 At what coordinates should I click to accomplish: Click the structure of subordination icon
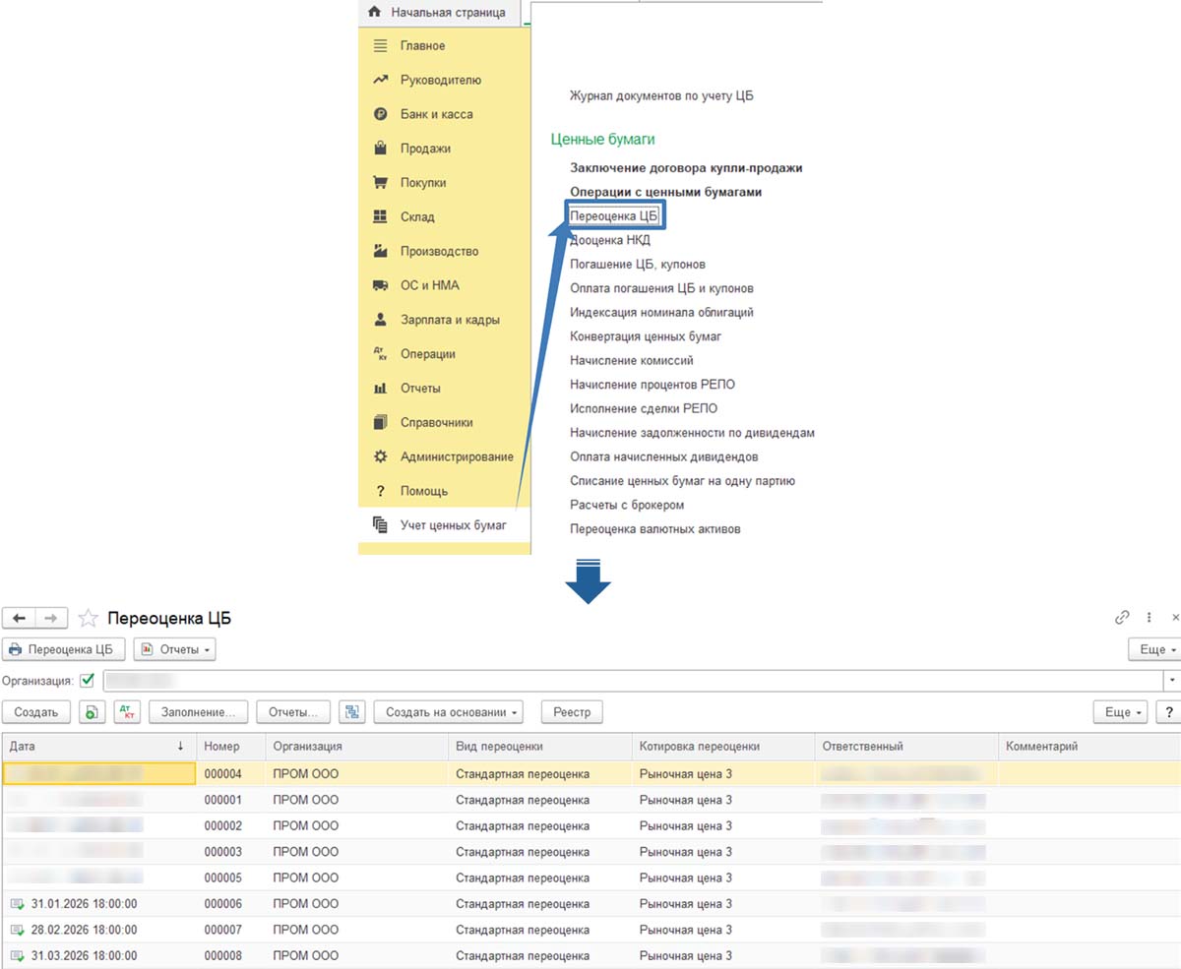pos(351,712)
